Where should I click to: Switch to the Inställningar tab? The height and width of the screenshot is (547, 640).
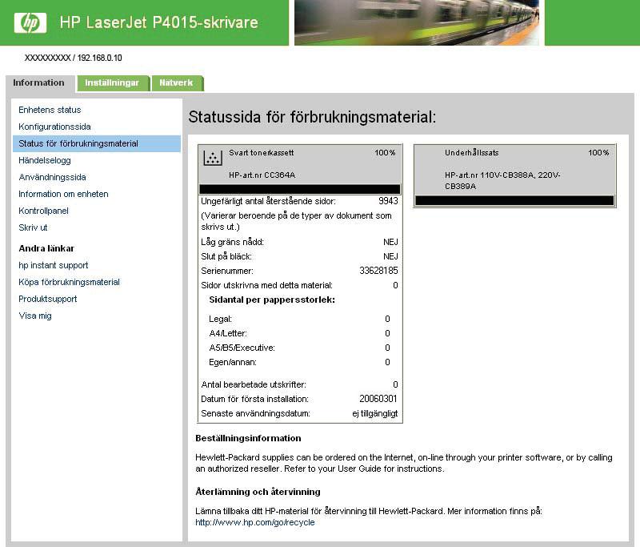point(112,83)
